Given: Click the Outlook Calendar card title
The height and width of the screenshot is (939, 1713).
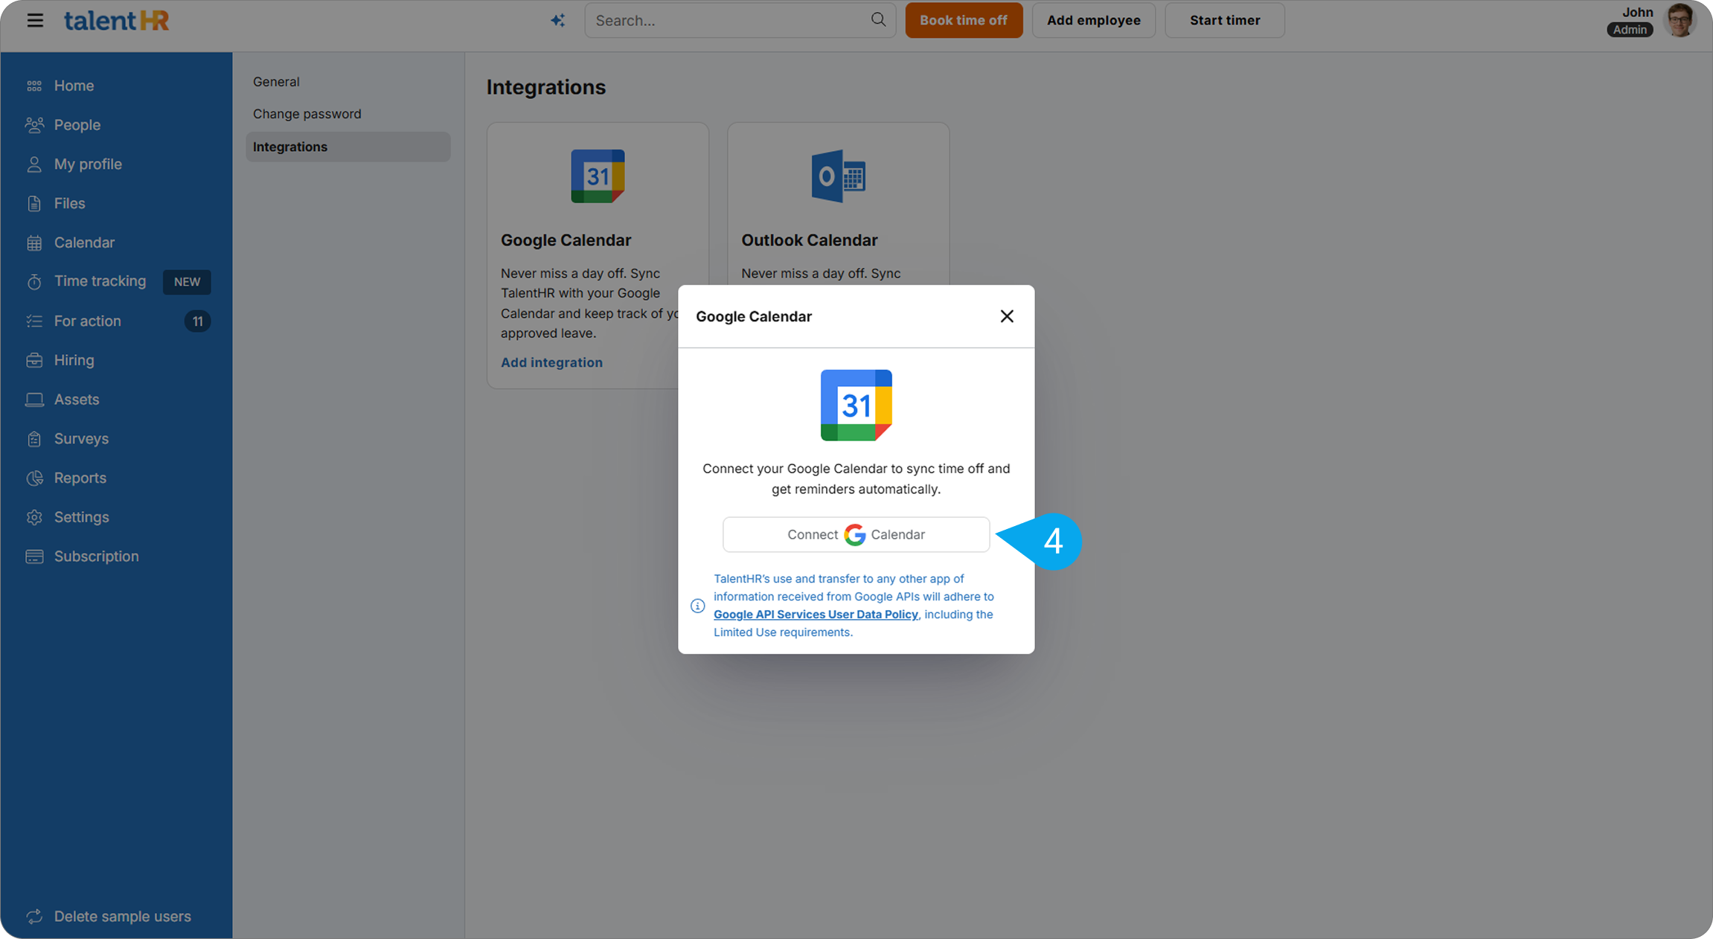Looking at the screenshot, I should click(x=809, y=240).
